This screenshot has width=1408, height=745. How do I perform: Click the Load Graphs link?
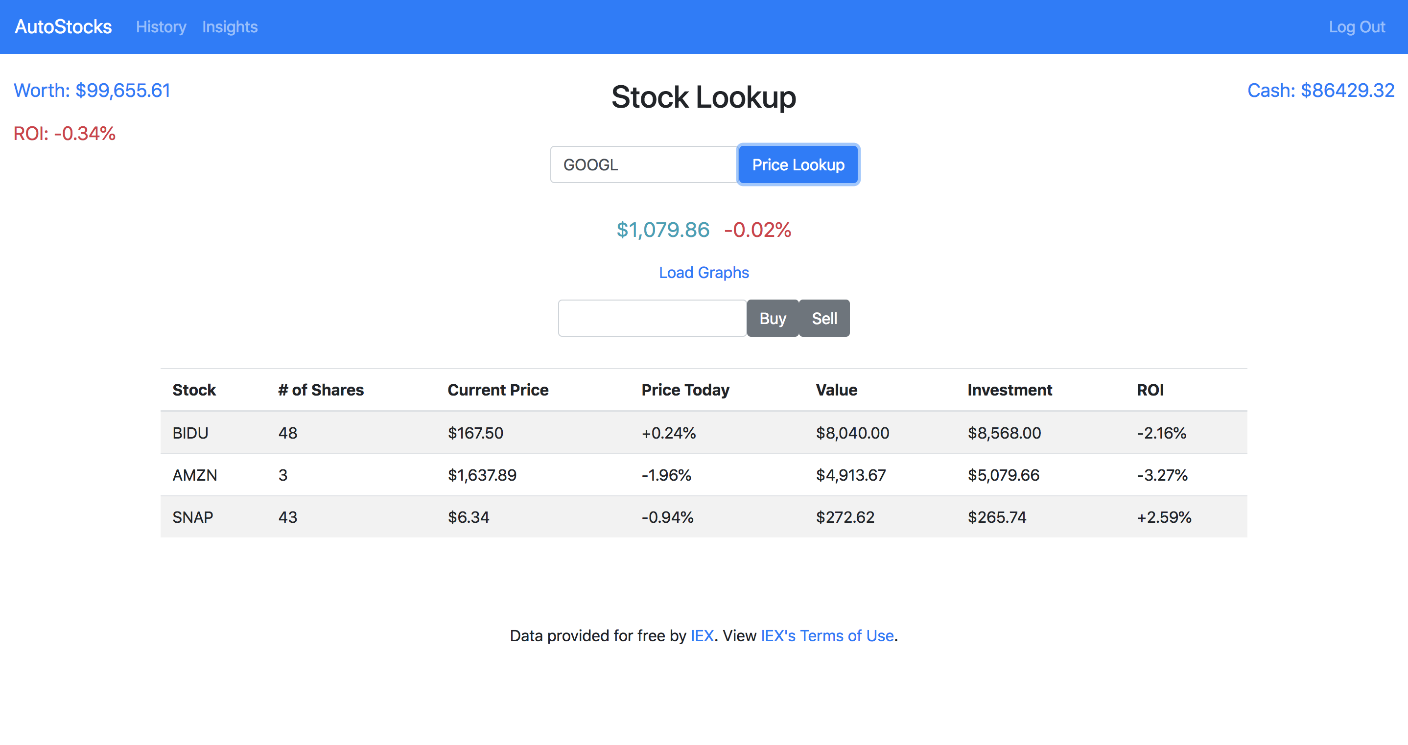pyautogui.click(x=704, y=272)
